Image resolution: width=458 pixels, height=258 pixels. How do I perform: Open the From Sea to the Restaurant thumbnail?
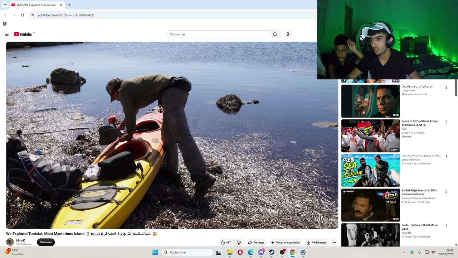[371, 171]
